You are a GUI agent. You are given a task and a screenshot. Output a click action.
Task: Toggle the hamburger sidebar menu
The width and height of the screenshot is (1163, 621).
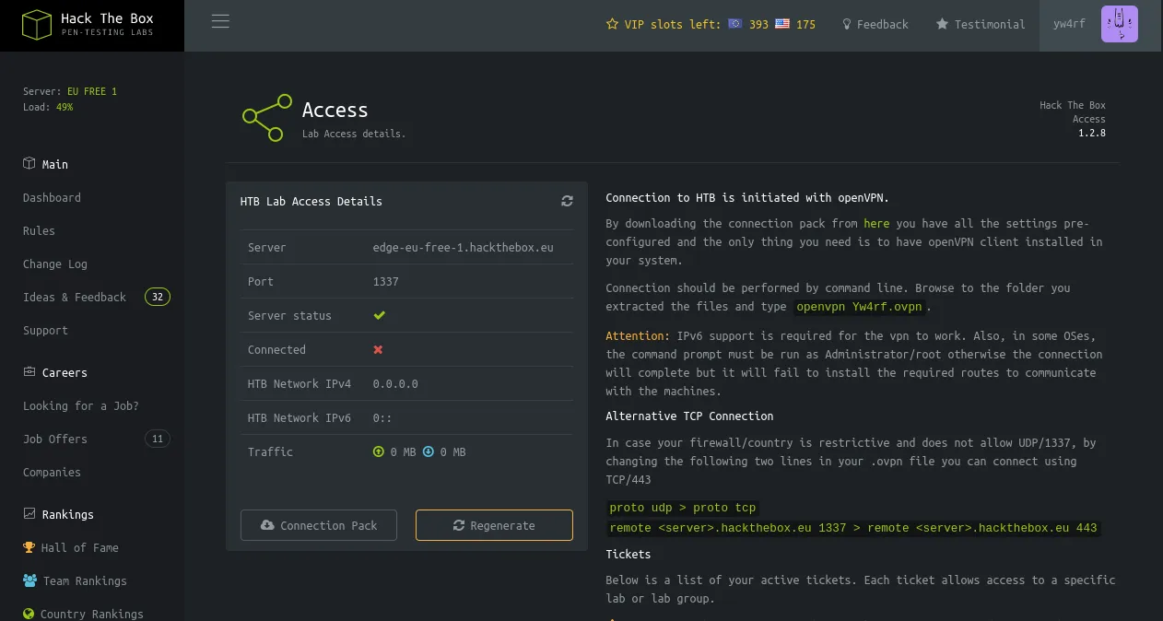[x=220, y=21]
